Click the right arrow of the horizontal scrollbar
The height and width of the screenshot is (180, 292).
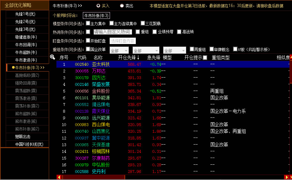coord(286,177)
